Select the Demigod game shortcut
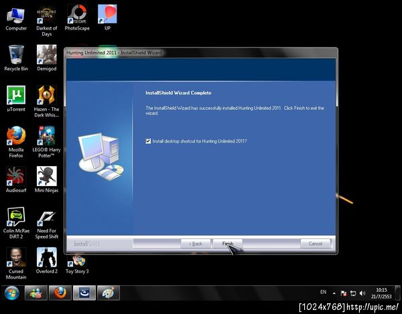The width and height of the screenshot is (402, 314). [47, 58]
